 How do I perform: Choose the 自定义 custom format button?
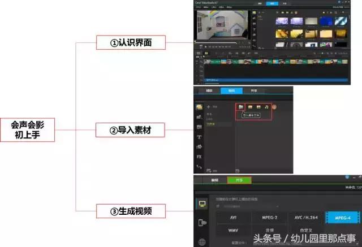[x=306, y=231]
